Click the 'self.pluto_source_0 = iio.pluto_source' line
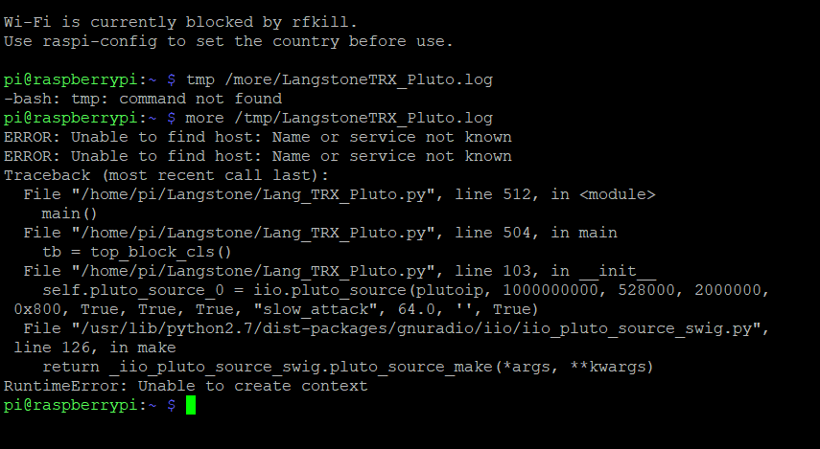Viewport: 820px width, 449px height. (x=406, y=290)
